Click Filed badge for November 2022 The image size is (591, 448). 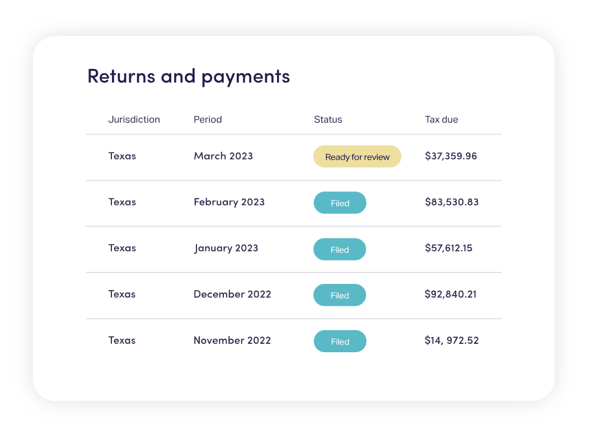[x=340, y=342]
